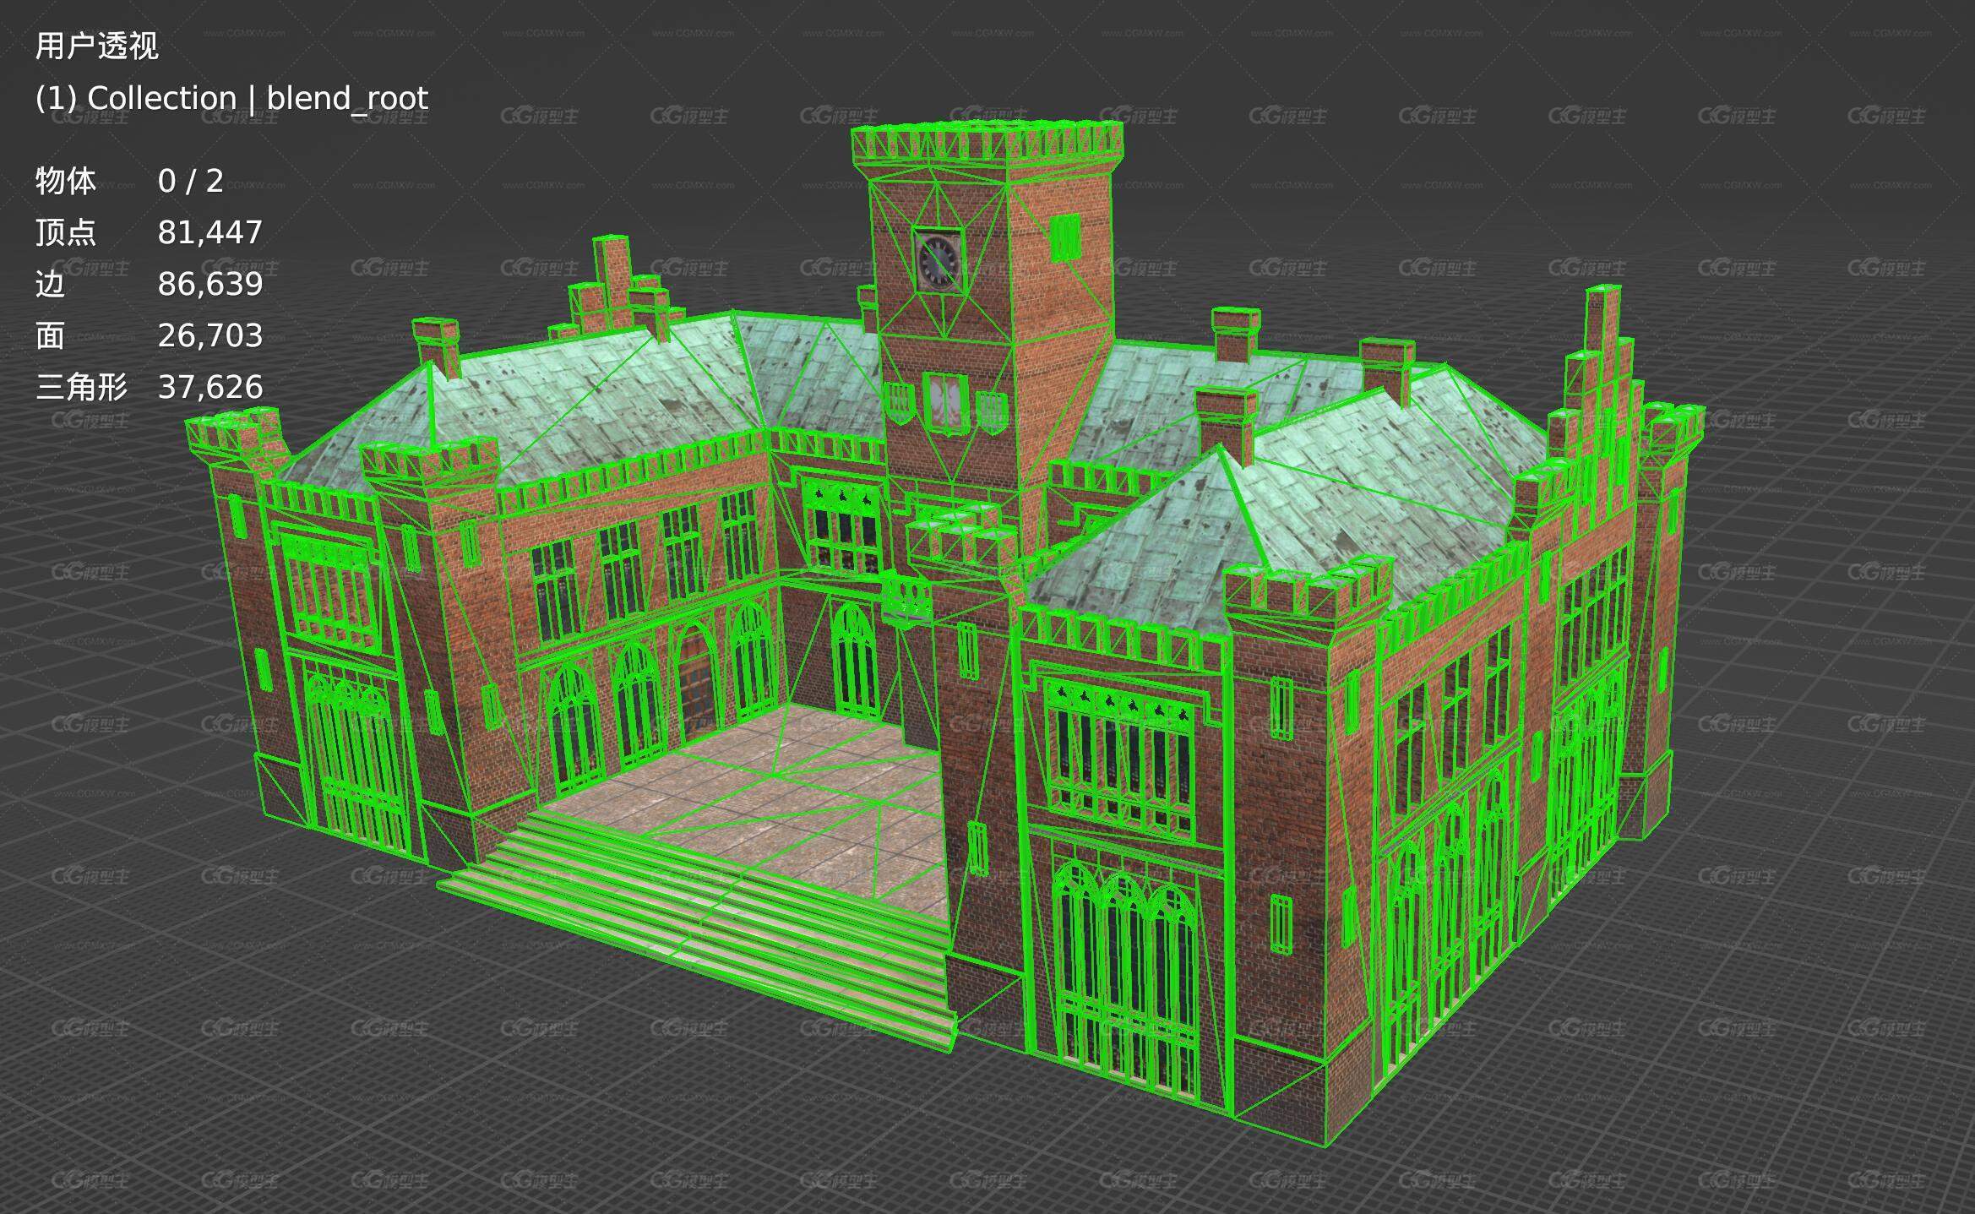
Task: Click the '物体' object count value 0 / 2
Action: point(190,181)
